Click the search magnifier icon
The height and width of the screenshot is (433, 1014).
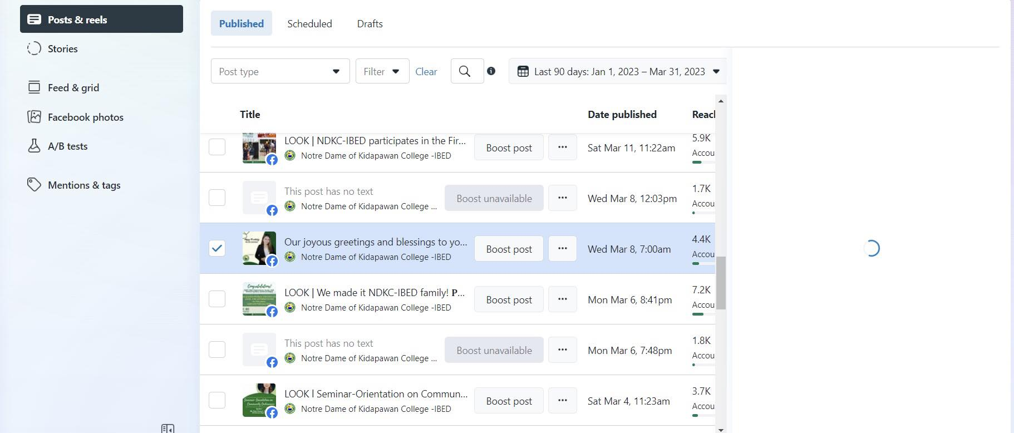[465, 71]
